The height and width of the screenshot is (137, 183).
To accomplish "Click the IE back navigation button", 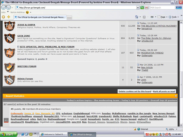I will 4,8.
